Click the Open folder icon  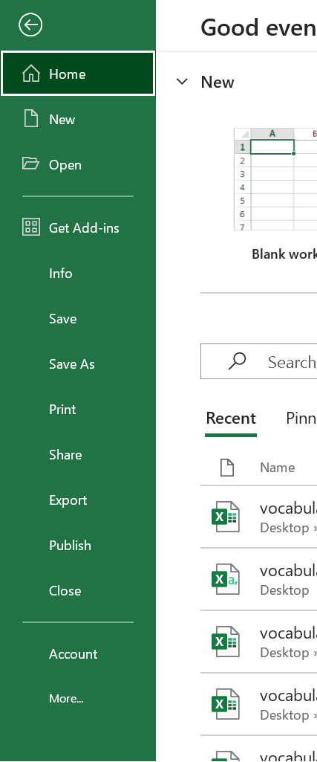[30, 164]
